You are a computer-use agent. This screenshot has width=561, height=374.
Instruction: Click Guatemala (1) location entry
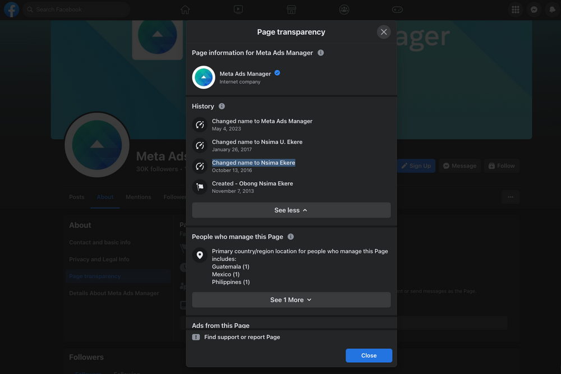231,267
